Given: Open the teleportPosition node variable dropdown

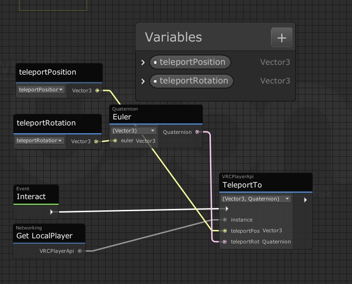Looking at the screenshot, I should [x=41, y=90].
